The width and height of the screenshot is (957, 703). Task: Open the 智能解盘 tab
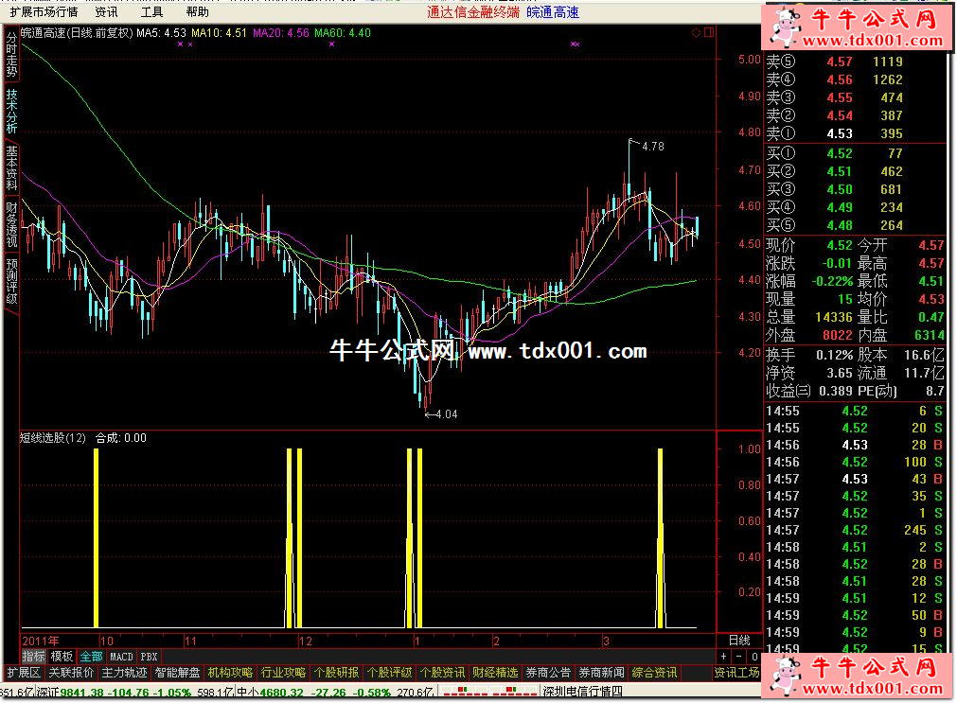pyautogui.click(x=178, y=673)
